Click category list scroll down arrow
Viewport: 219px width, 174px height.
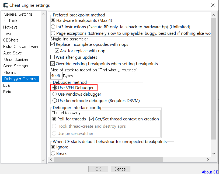43,160
